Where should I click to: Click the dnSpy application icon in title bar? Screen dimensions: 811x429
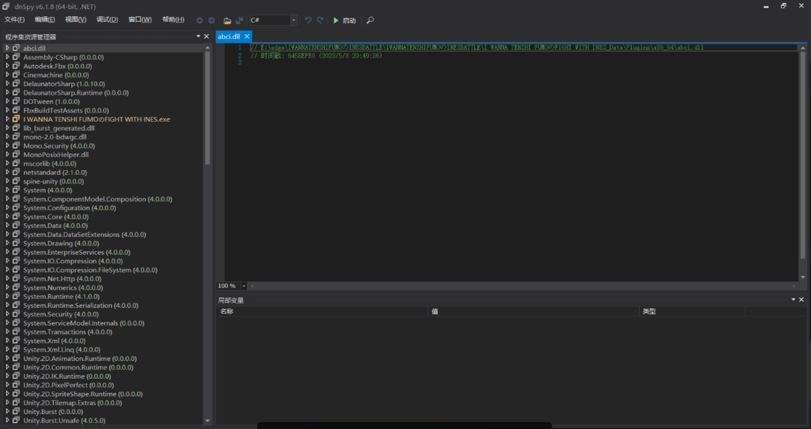coord(6,6)
